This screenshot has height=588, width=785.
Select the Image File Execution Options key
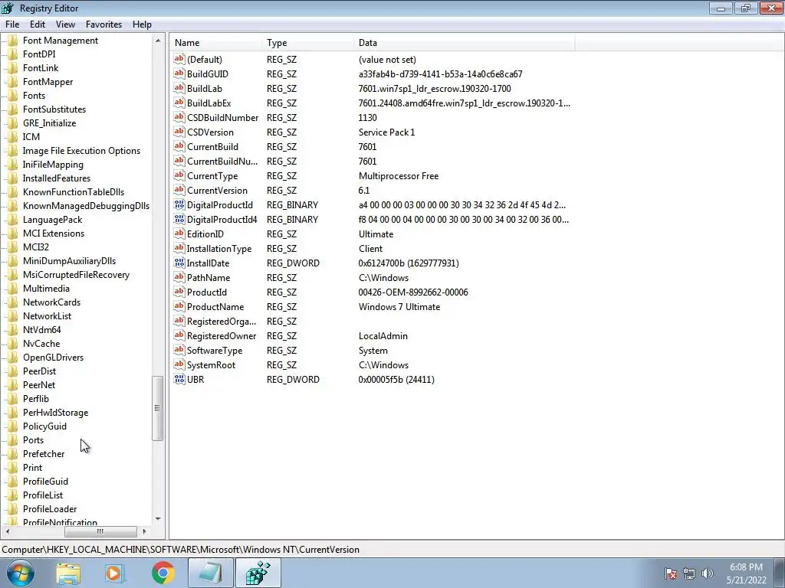tap(81, 151)
